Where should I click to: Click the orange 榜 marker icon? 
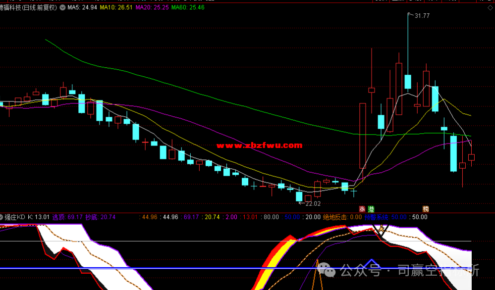pos(426,209)
